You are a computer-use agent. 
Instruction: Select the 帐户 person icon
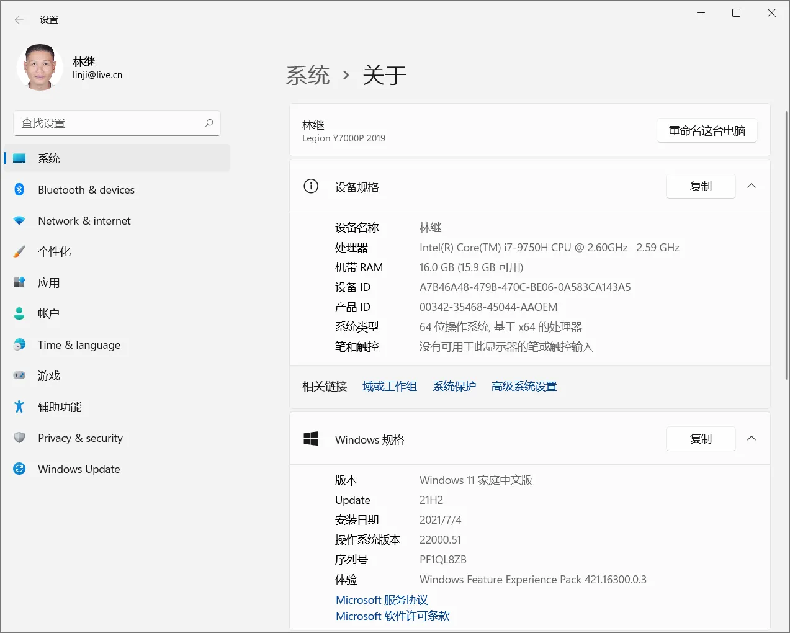click(x=19, y=313)
